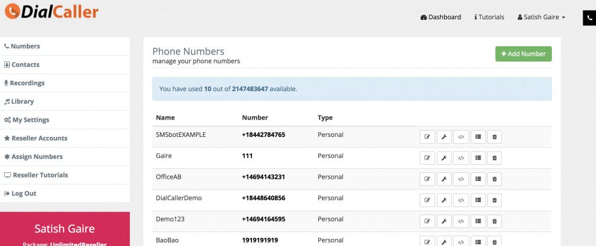Edit the SMSbotEXAMPLE number
Image resolution: width=596 pixels, height=246 pixels.
pyautogui.click(x=427, y=137)
